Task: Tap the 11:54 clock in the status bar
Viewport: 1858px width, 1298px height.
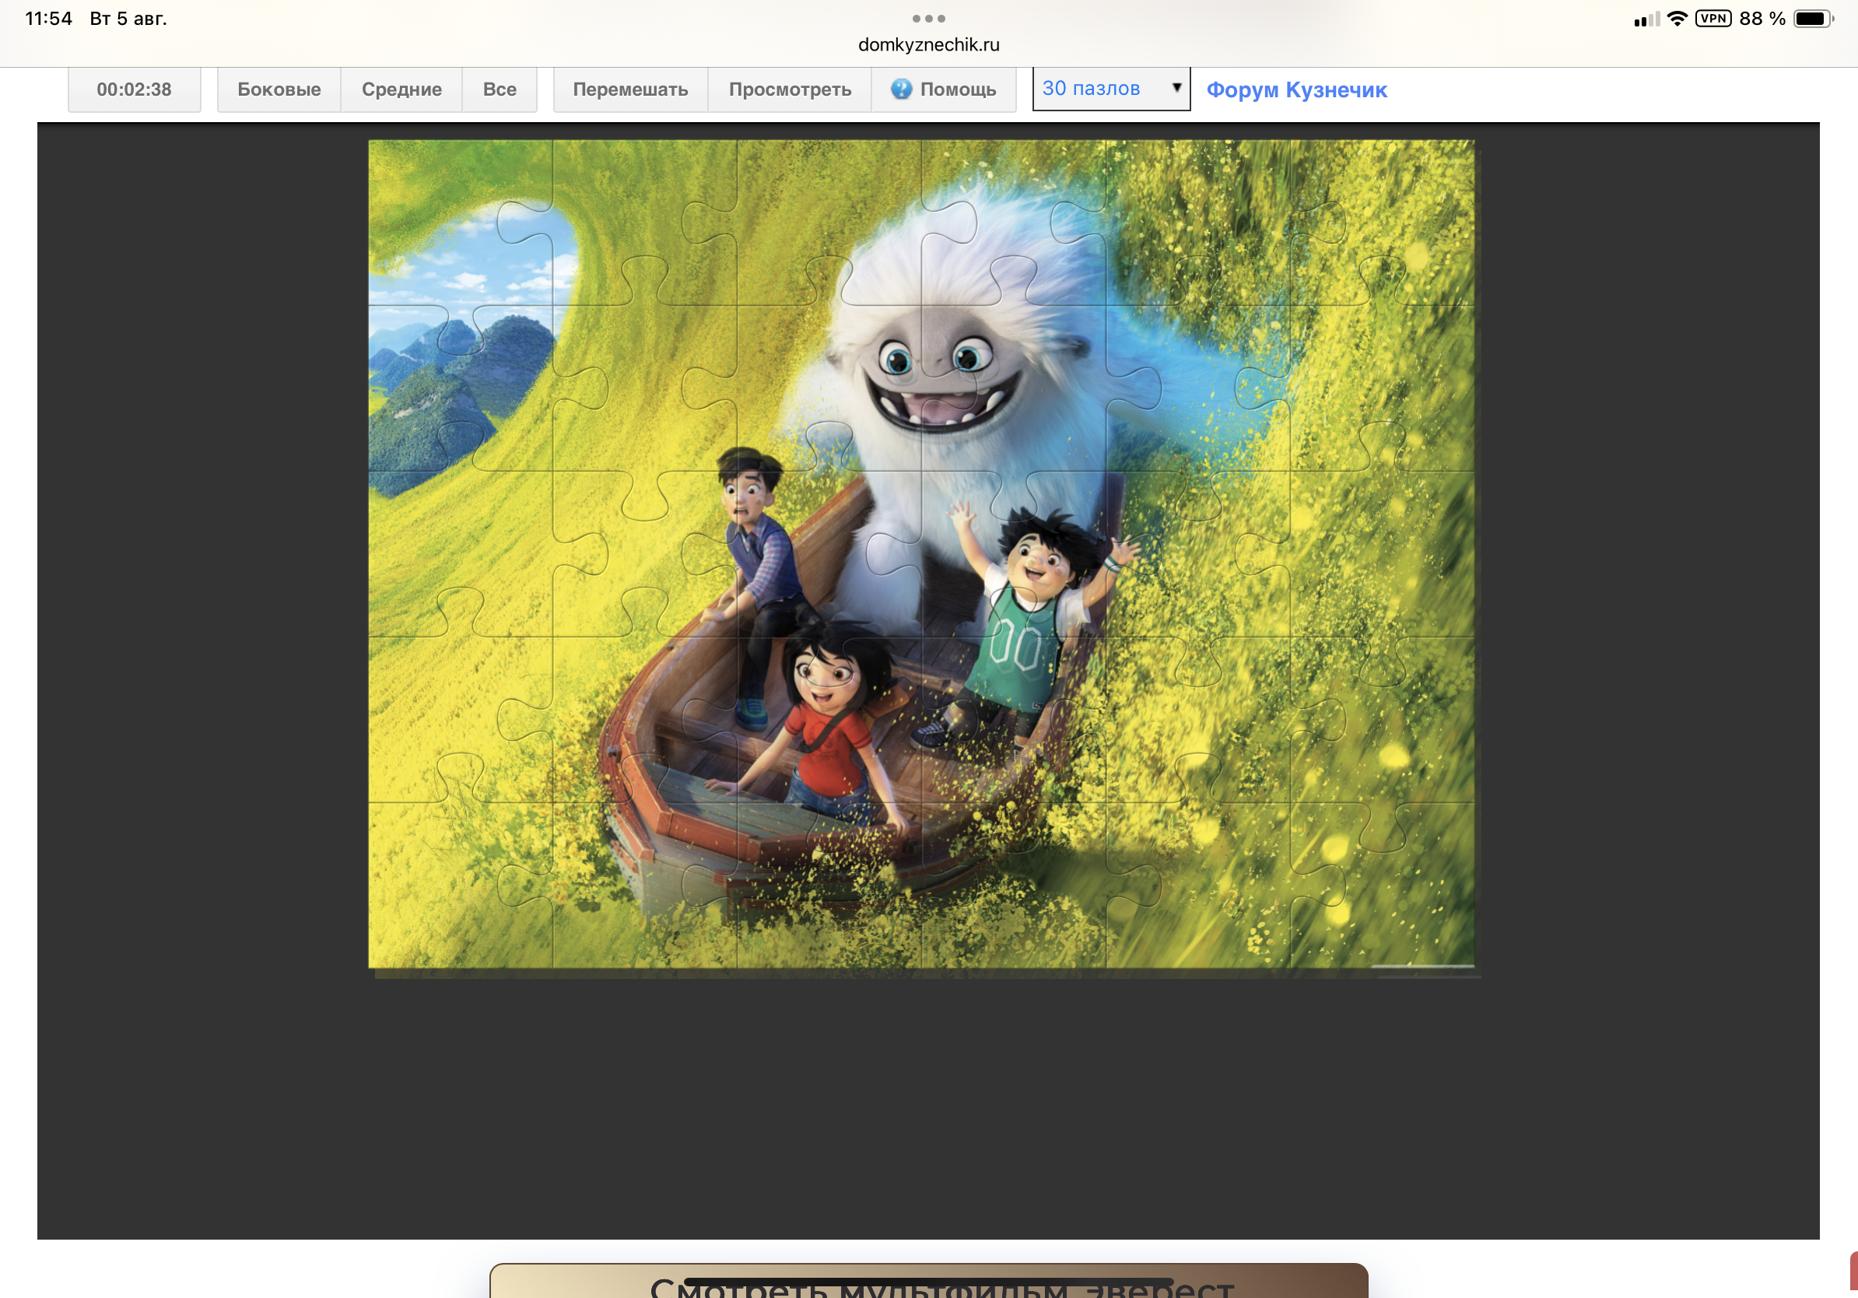Action: 48,19
